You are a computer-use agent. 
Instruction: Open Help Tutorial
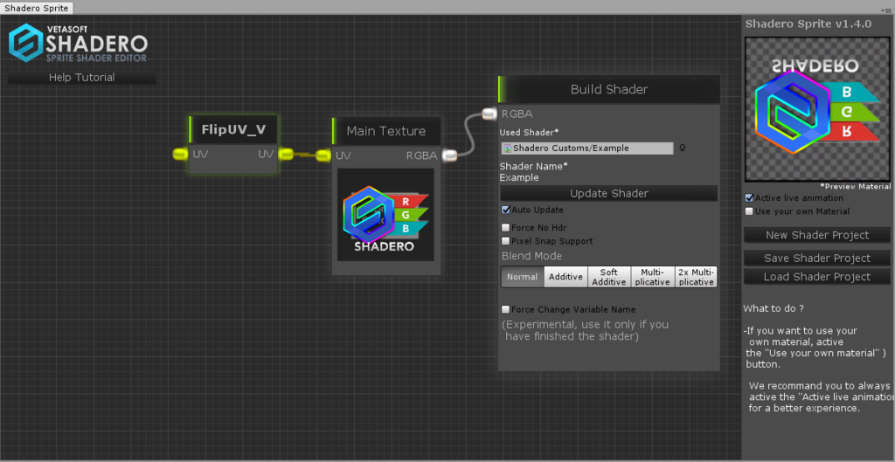pos(81,78)
